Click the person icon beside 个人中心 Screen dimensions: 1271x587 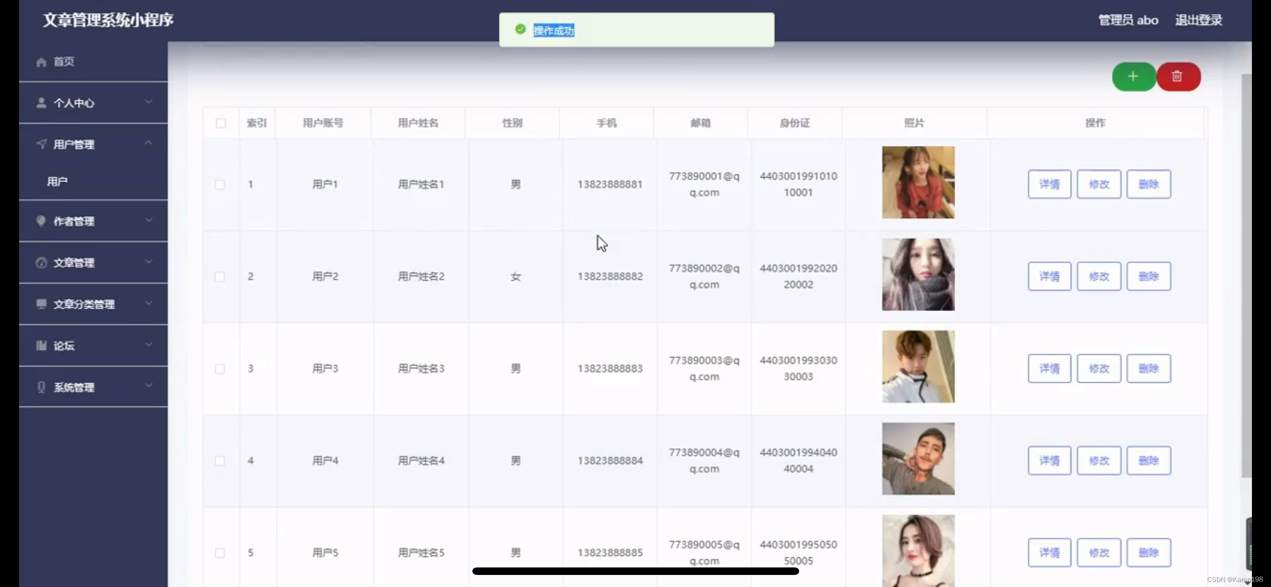click(x=41, y=103)
